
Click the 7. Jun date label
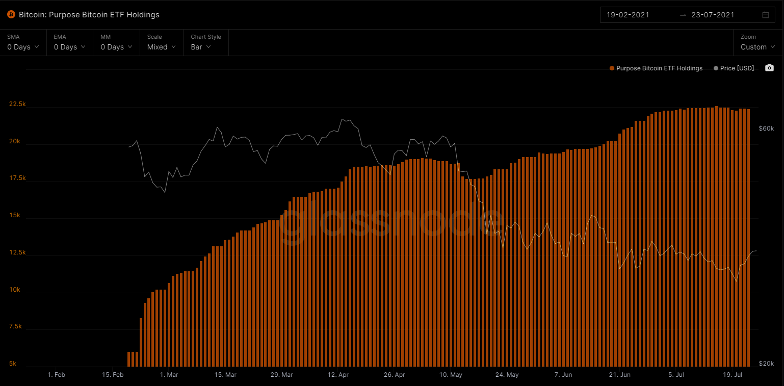point(563,375)
